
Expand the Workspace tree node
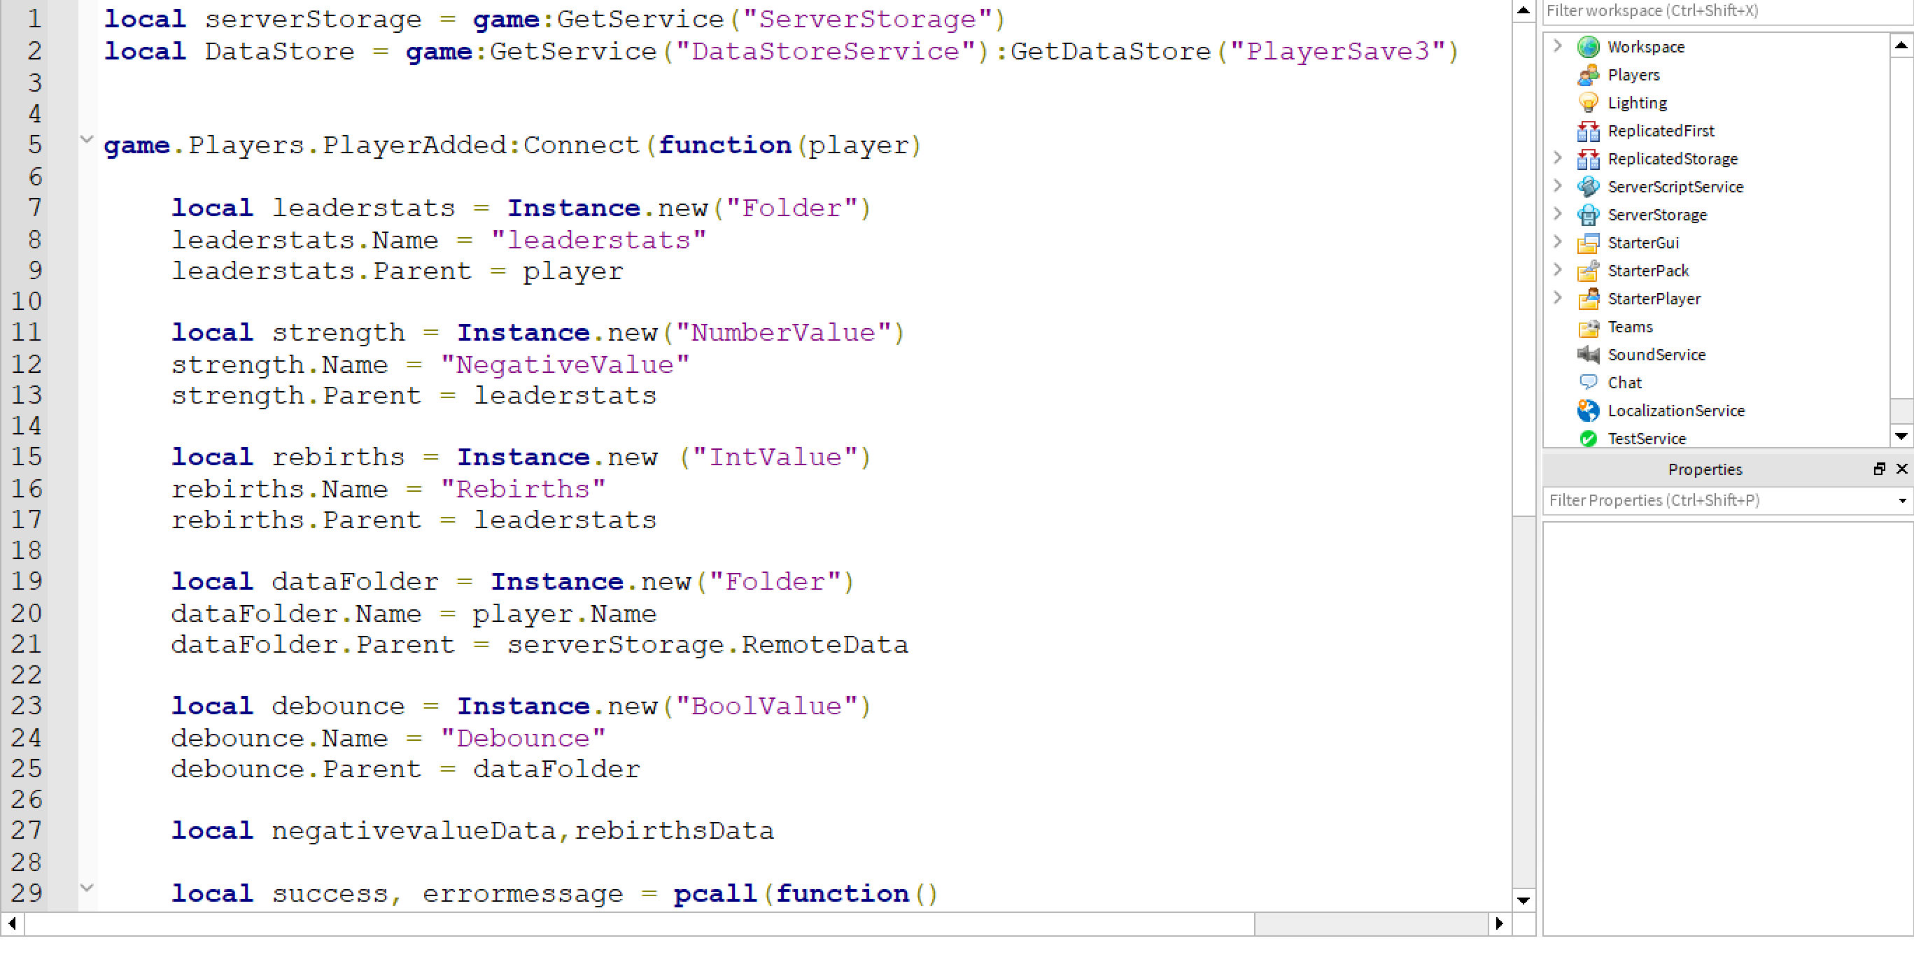coord(1557,46)
